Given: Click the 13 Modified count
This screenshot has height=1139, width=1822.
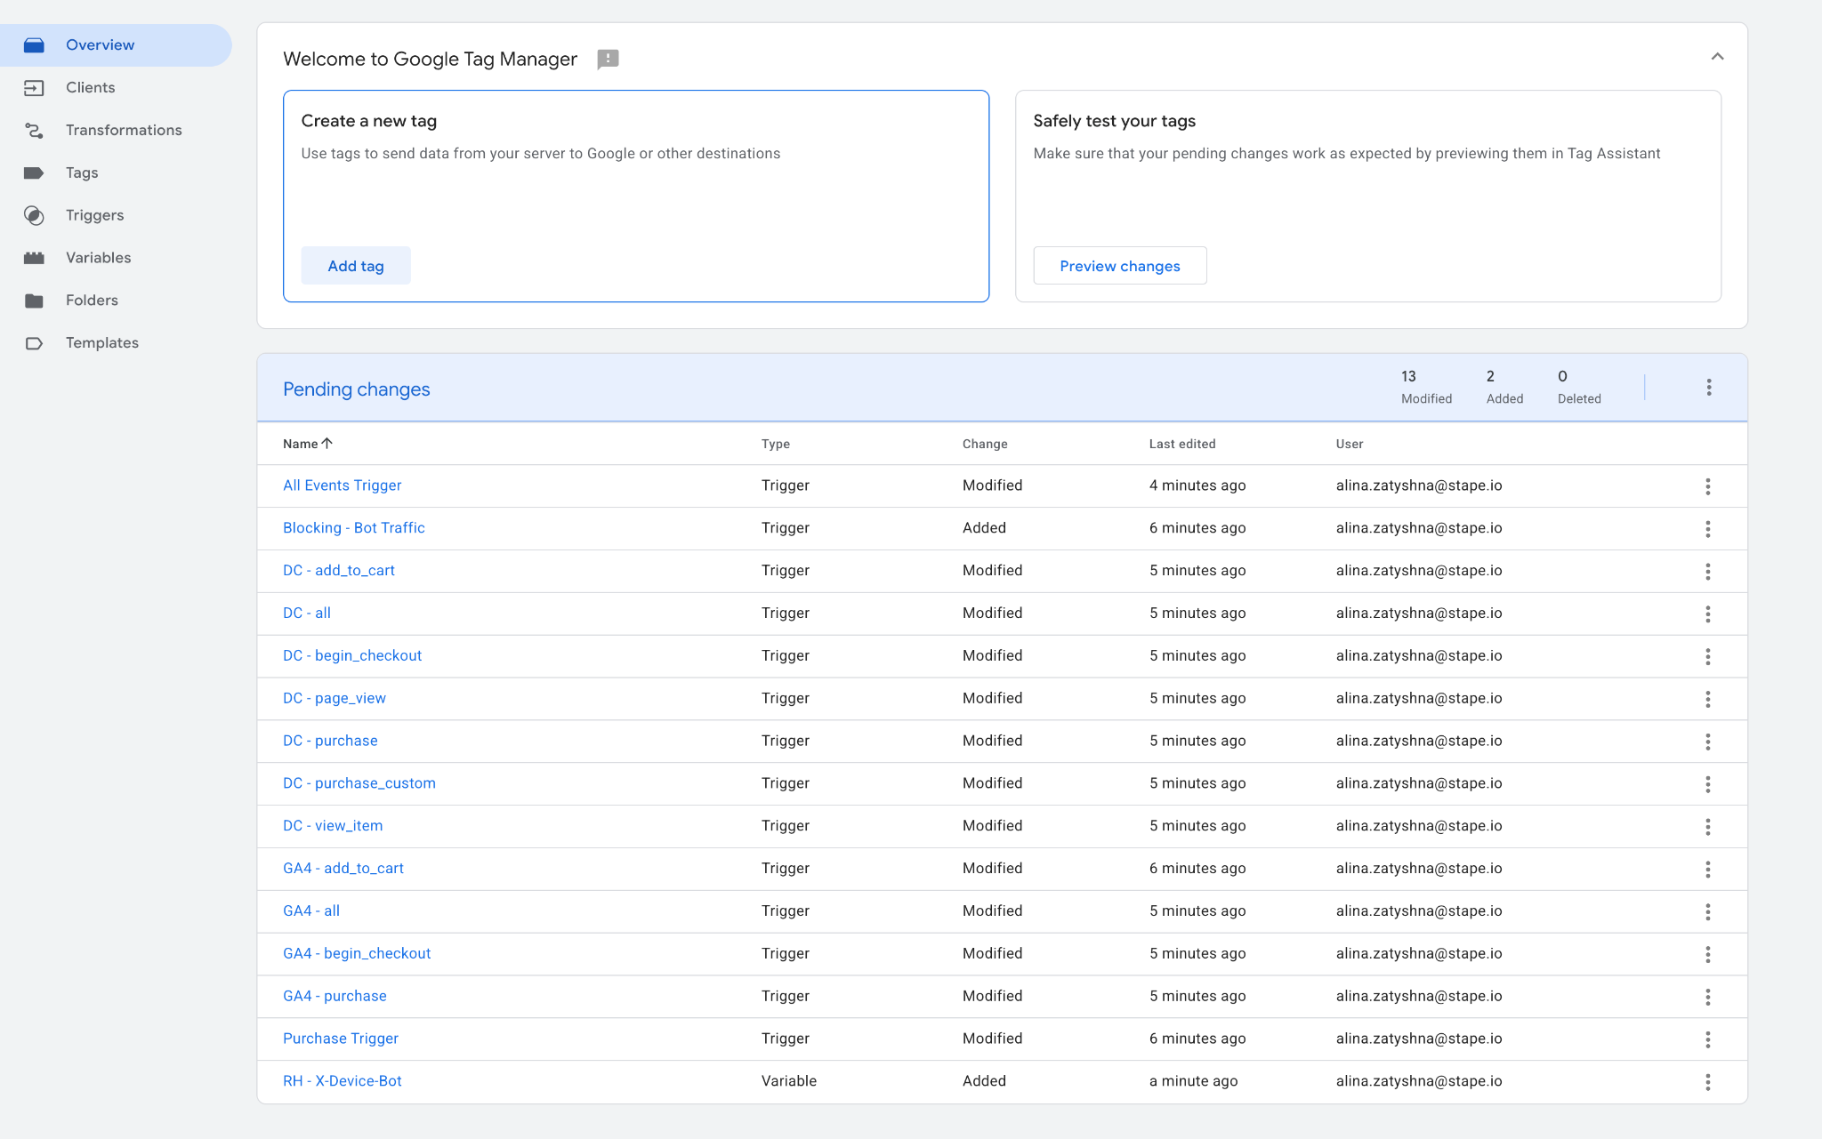Looking at the screenshot, I should 1426,388.
